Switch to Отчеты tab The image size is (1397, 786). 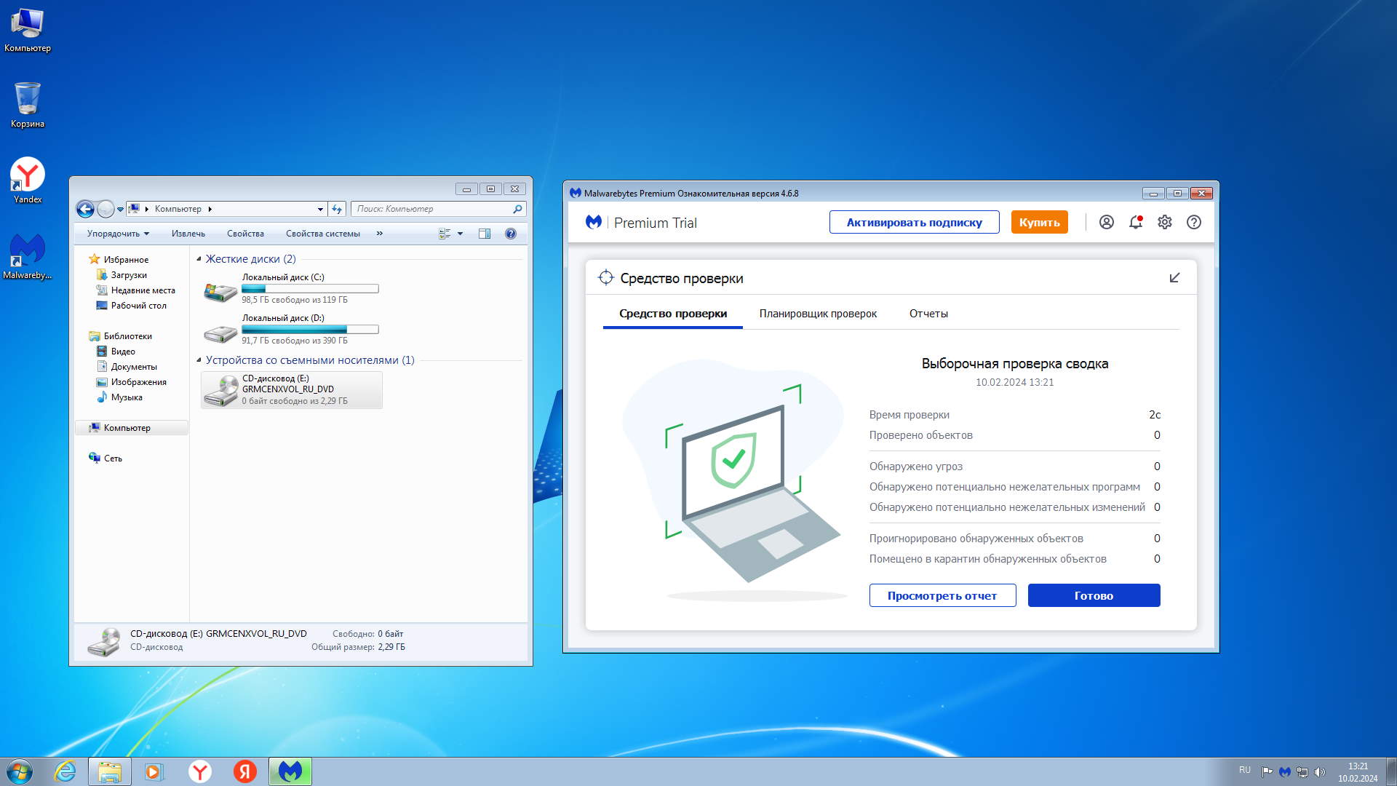coord(928,314)
